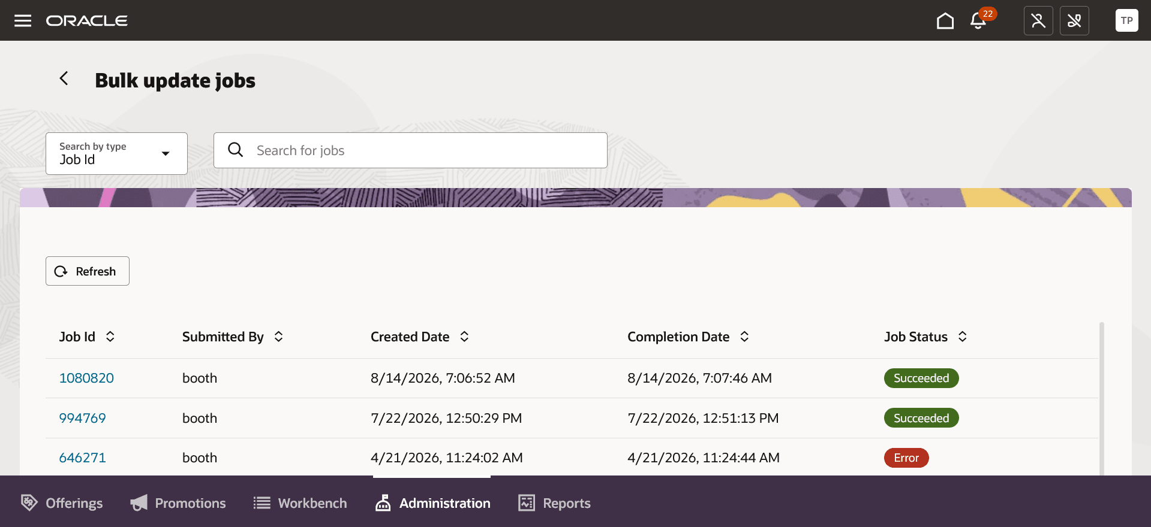Switch to the Offerings tab
1151x527 pixels.
[x=62, y=503]
